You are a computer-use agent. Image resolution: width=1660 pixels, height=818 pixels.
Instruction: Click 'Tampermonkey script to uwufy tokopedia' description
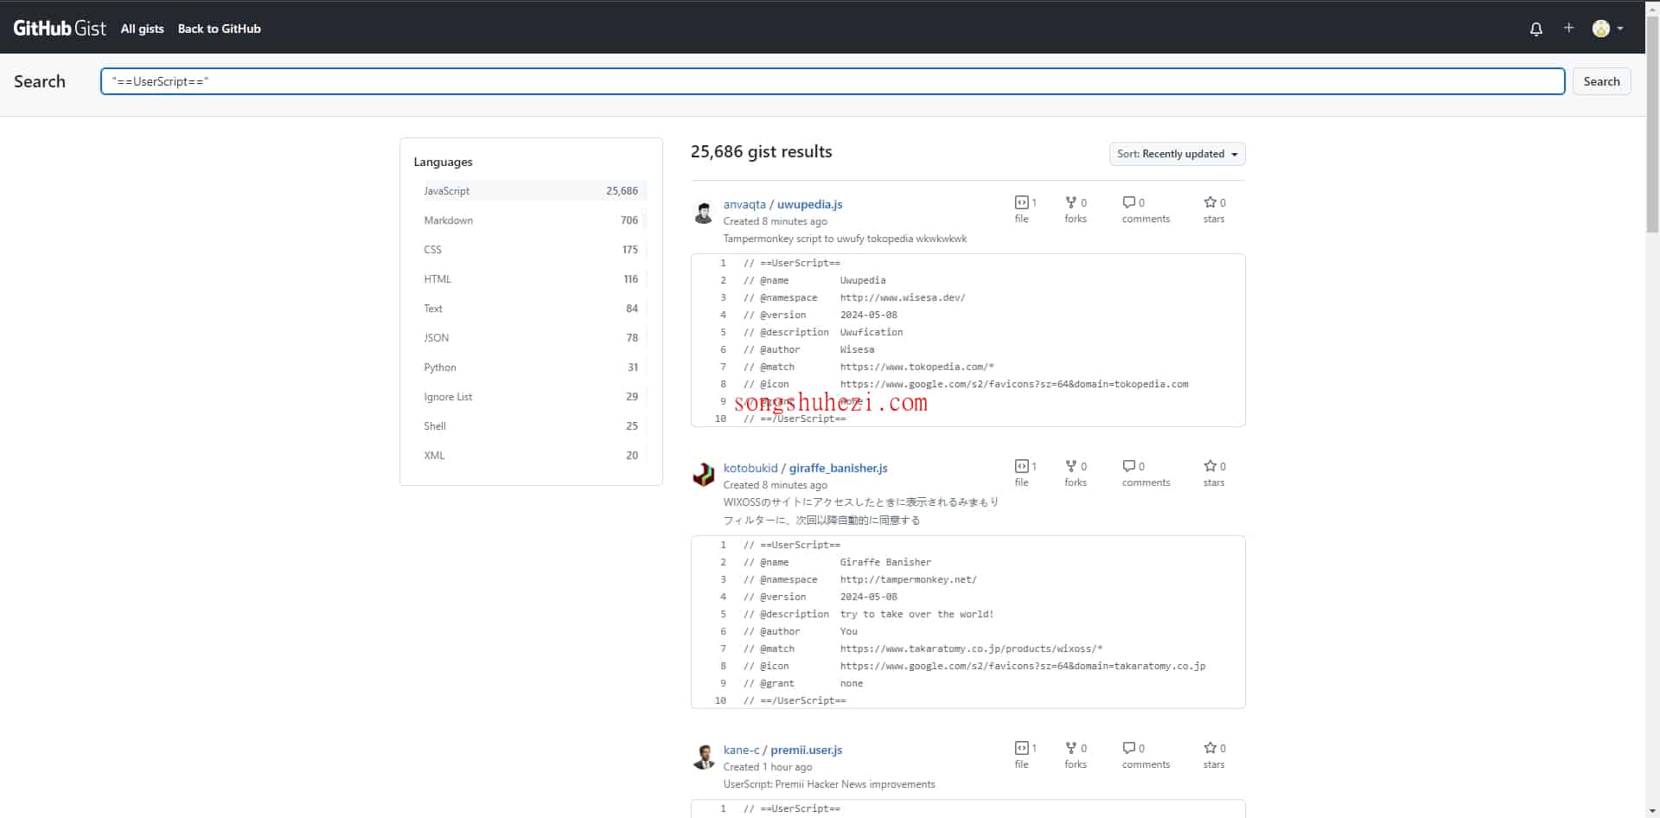pyautogui.click(x=845, y=239)
